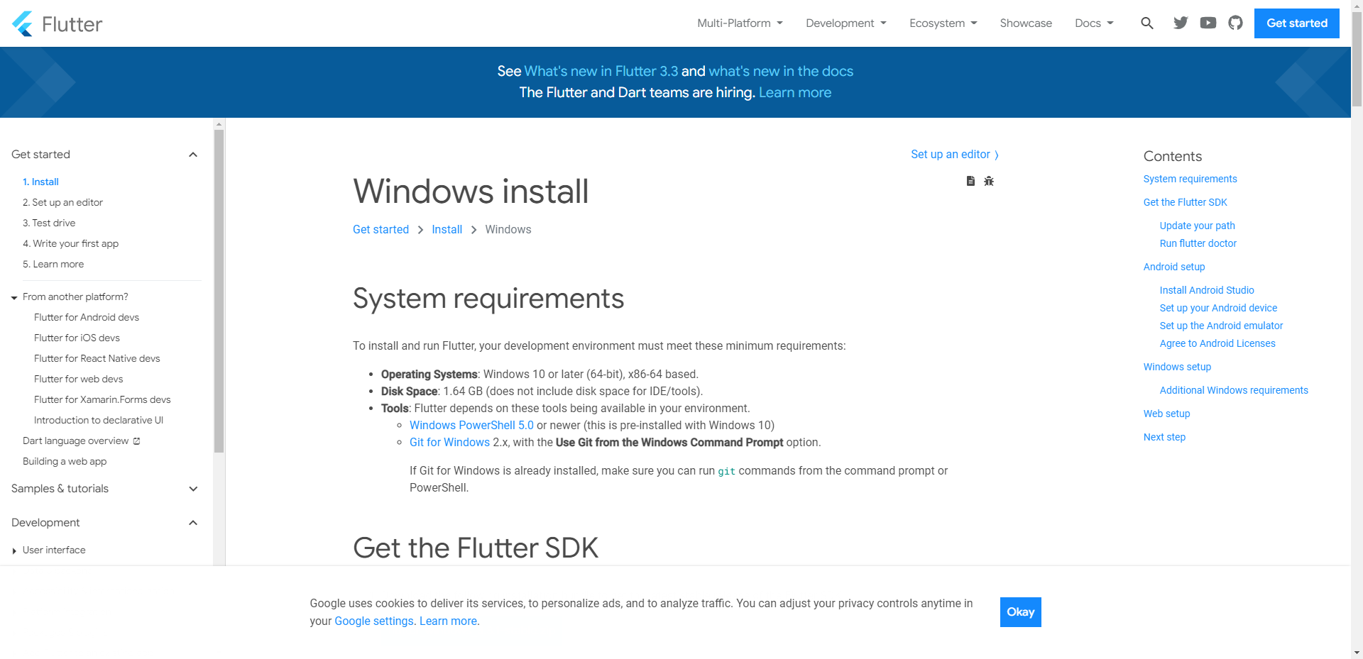Open the Multi-Platform dropdown menu
This screenshot has width=1363, height=659.
click(x=740, y=23)
